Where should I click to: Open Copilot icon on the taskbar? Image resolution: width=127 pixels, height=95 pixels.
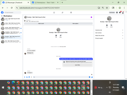(9, 82)
